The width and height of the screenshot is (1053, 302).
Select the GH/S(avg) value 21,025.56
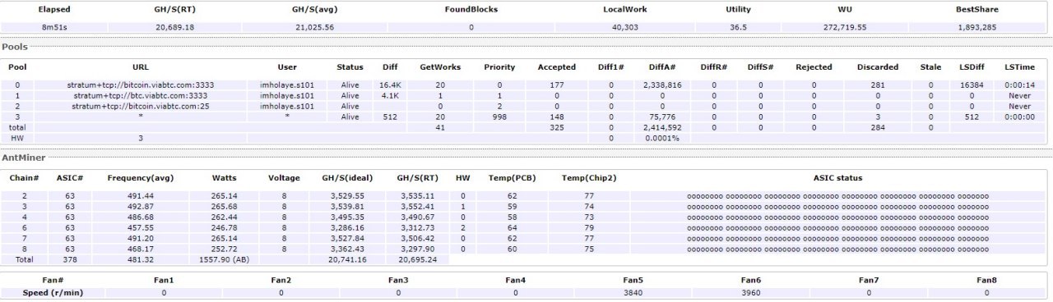[313, 27]
